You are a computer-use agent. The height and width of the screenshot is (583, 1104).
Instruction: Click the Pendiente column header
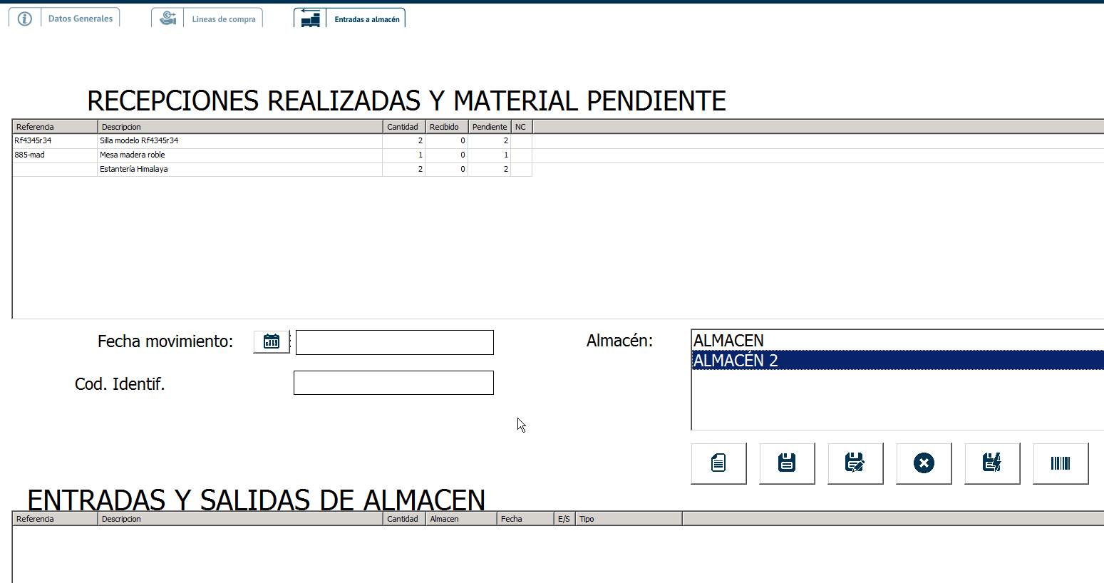tap(489, 127)
